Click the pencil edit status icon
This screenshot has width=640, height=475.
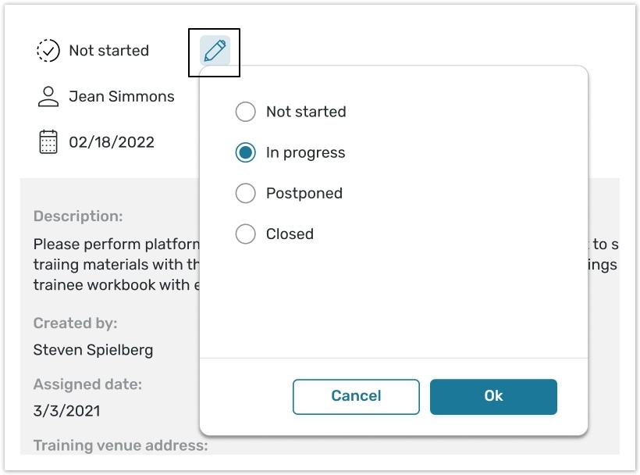click(215, 51)
